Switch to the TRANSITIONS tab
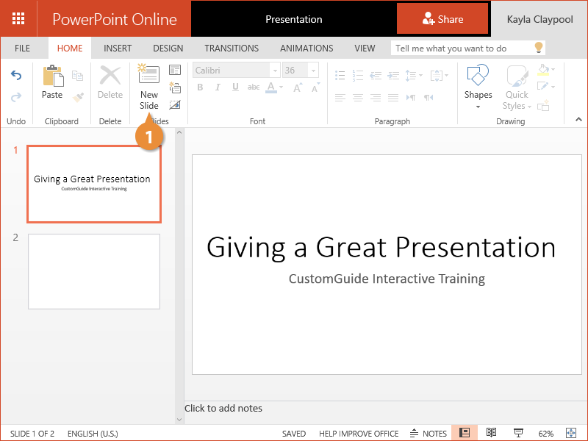The image size is (588, 441). [x=232, y=49]
